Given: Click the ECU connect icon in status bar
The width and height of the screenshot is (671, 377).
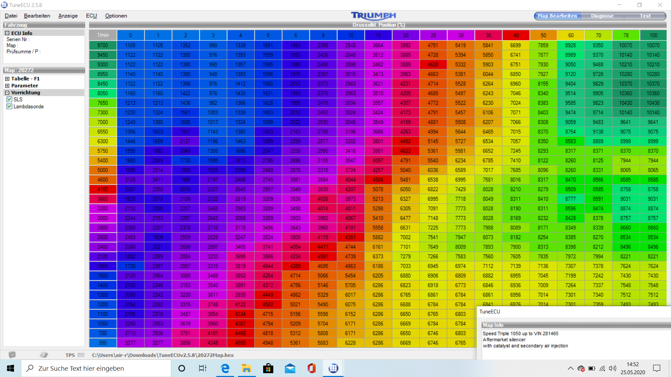Looking at the screenshot, I should (12, 355).
